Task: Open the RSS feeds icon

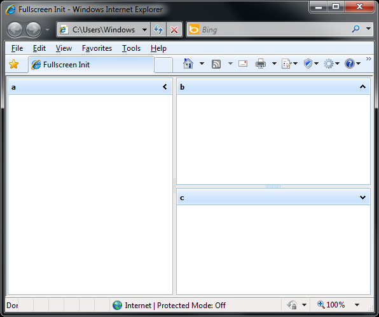Action: point(216,64)
